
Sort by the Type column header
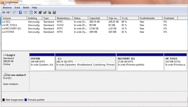49,18
